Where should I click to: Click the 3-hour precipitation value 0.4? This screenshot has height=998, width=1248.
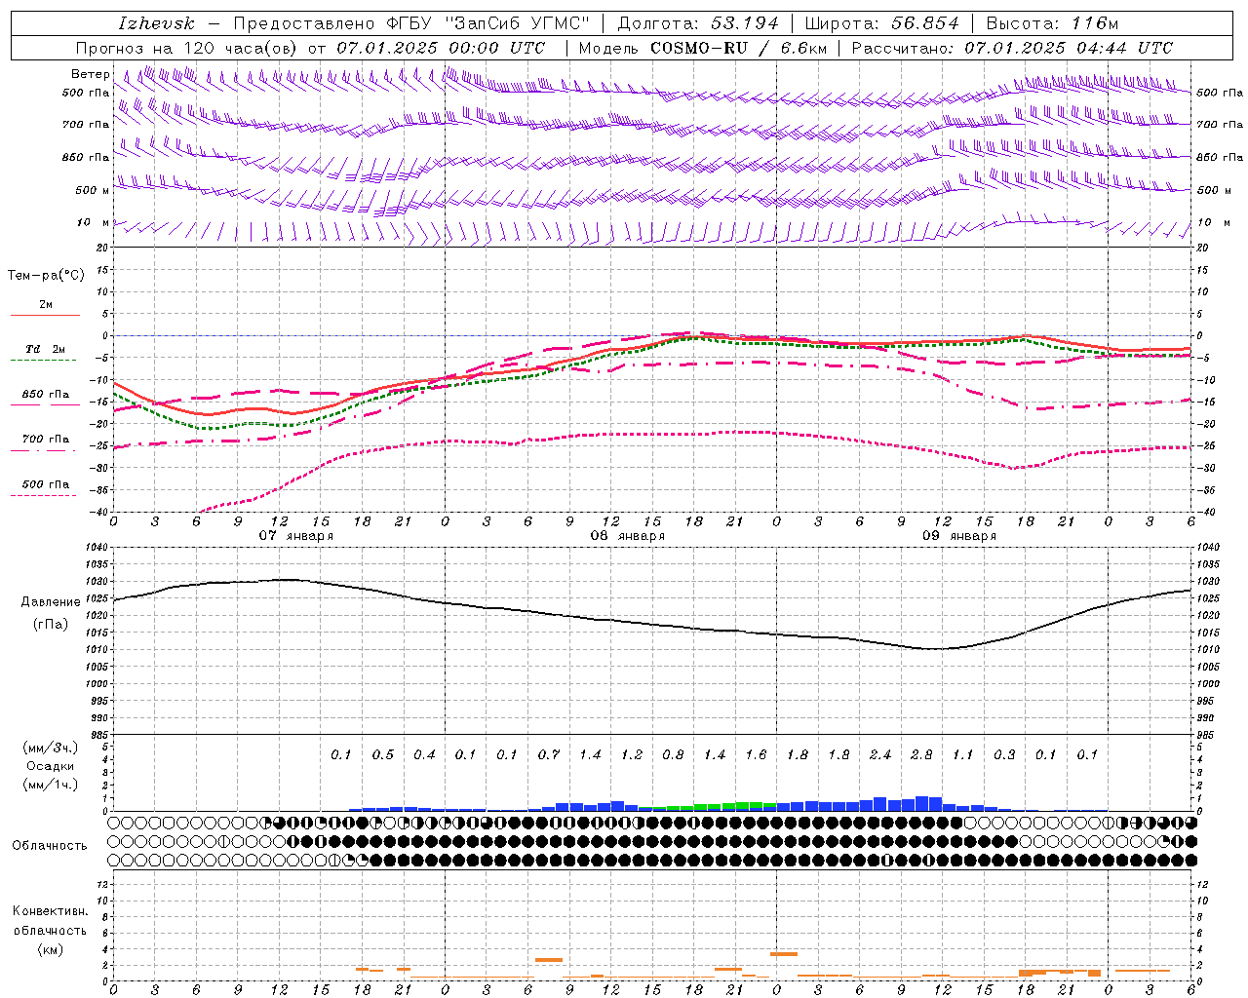coord(424,755)
